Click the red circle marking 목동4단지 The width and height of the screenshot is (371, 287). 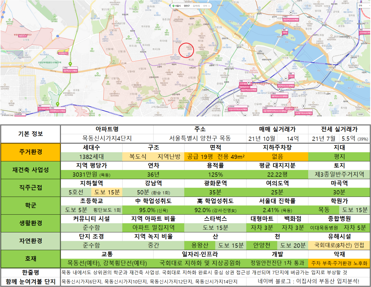[x=186, y=50]
